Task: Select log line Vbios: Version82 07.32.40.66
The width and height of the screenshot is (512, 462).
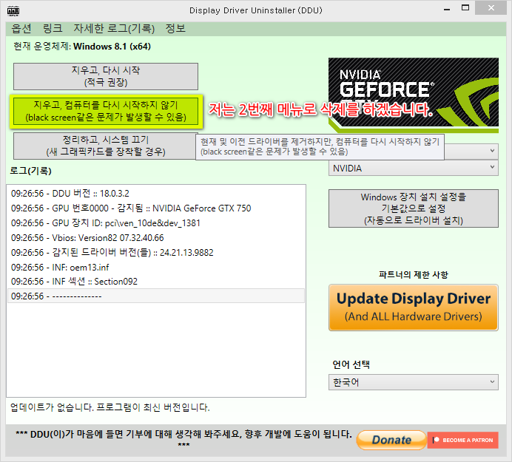Action: click(x=156, y=237)
